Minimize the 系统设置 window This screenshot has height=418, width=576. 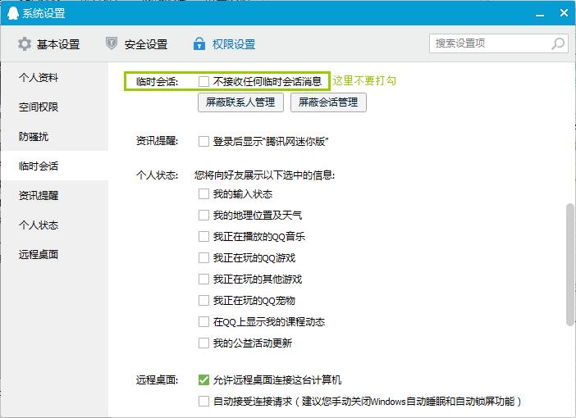click(x=540, y=13)
